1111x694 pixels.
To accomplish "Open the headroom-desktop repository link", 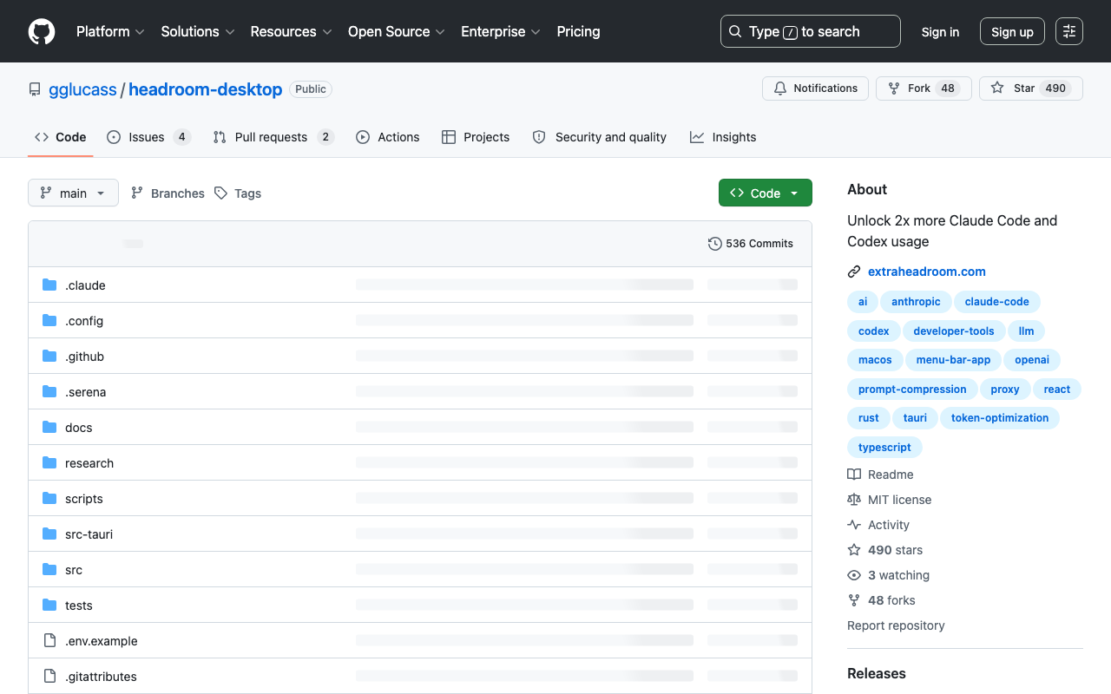I will 206,89.
